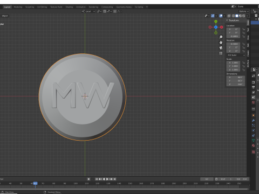Screen dimensions: 259x194
Task: Switch to the Sculpting workspace tab
Action: pyautogui.click(x=30, y=7)
